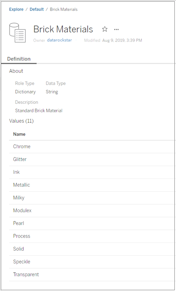Select the Metallic value row
Screen dimensions: 176x291
(x=92, y=185)
